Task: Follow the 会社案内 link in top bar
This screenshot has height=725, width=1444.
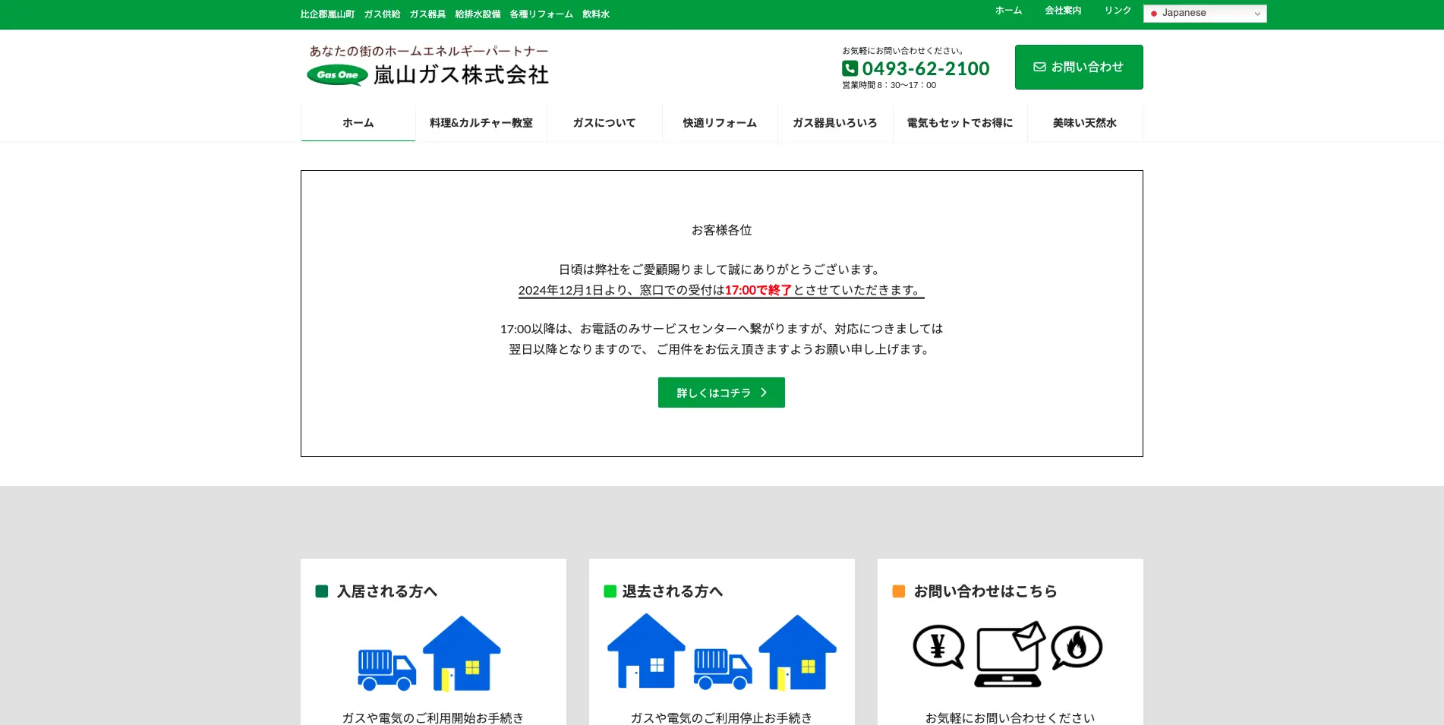Action: (1063, 11)
